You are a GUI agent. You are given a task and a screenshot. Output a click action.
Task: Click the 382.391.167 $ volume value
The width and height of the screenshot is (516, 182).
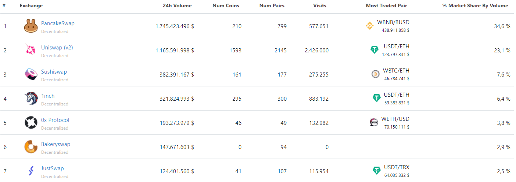177,75
